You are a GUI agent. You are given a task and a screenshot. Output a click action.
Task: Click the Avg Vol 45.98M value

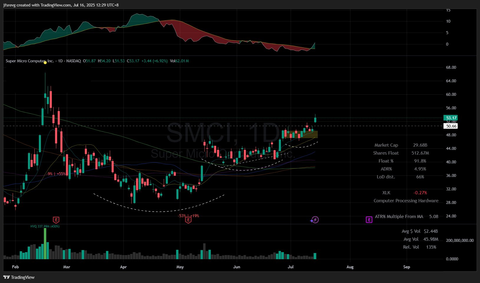click(431, 239)
